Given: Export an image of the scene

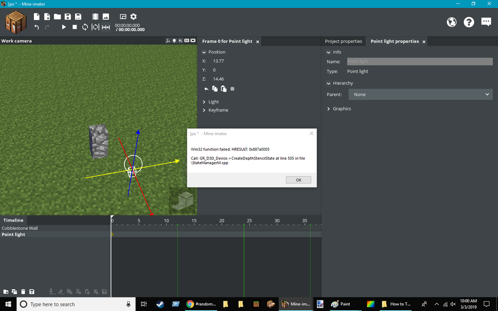Looking at the screenshot, I should [x=106, y=16].
